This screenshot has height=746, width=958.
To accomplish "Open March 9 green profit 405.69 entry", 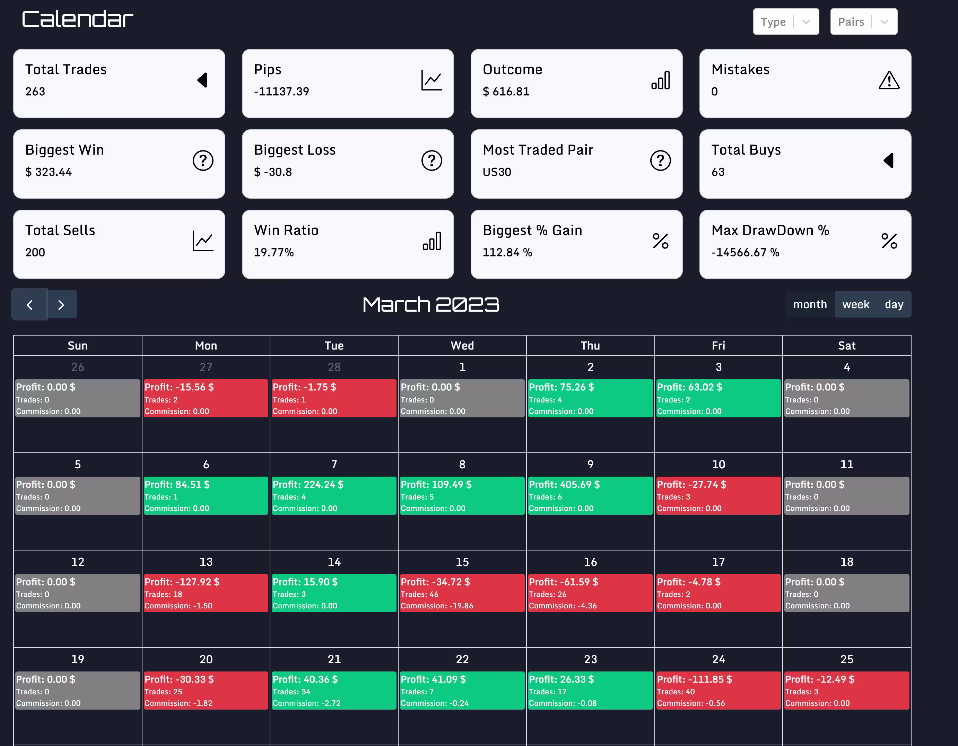I will point(590,495).
